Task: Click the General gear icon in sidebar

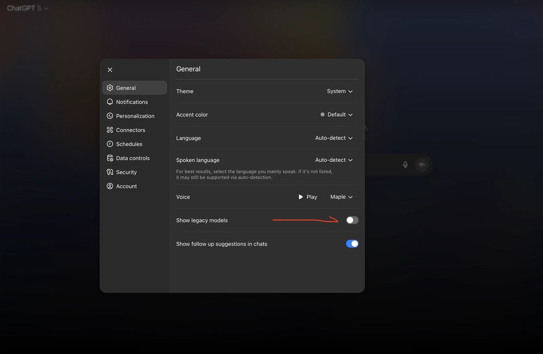Action: coord(110,88)
